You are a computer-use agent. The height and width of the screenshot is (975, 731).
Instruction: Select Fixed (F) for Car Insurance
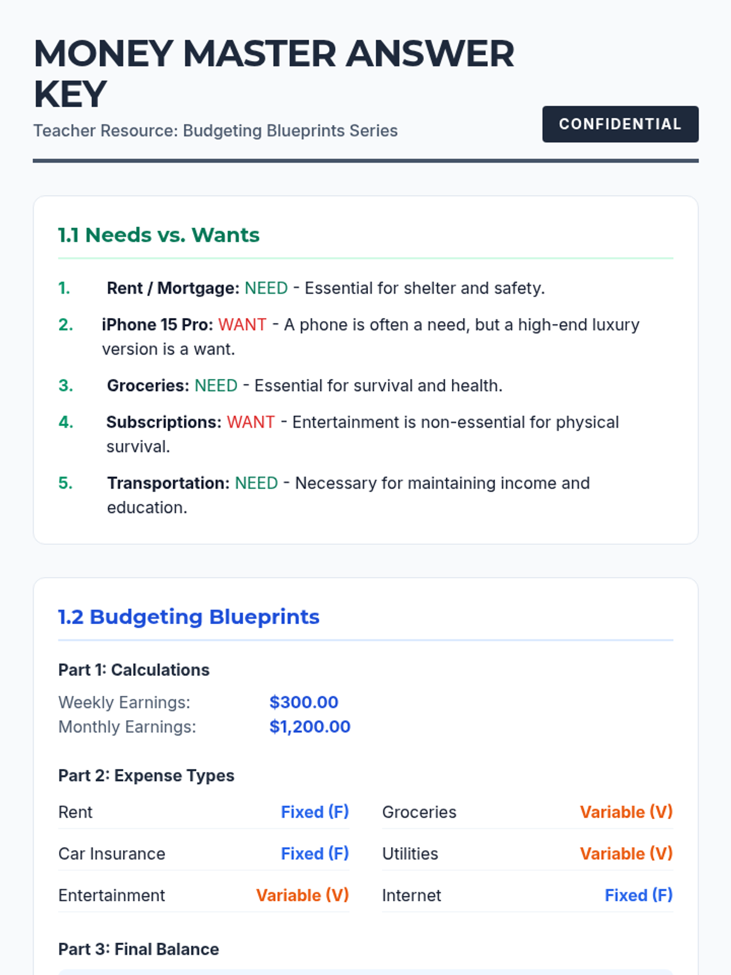(315, 854)
